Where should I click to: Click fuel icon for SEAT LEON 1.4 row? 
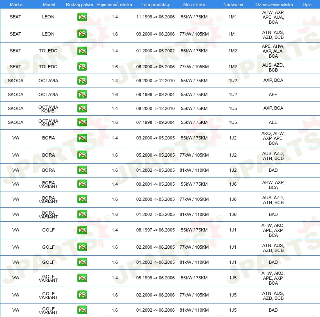pyautogui.click(x=82, y=17)
